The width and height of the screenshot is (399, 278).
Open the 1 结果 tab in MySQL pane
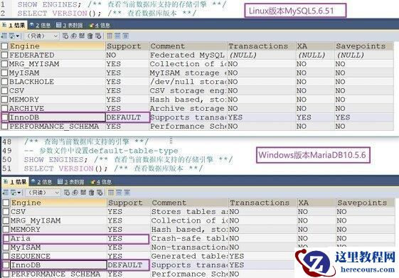coord(14,25)
